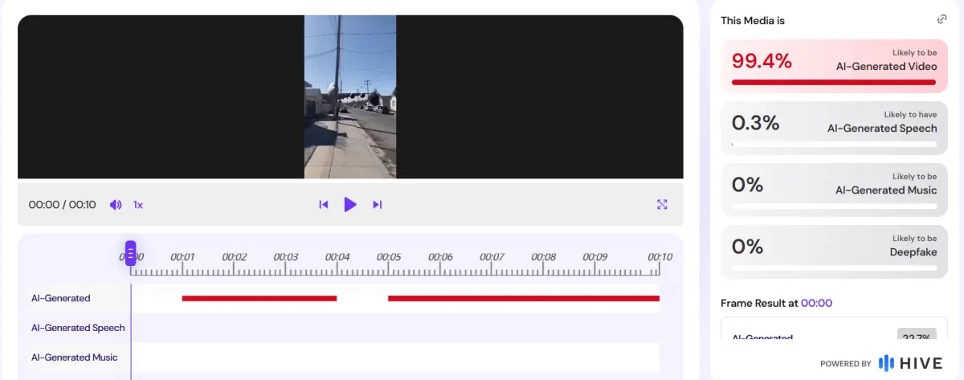Jump to 00:08 on timeline ruler
The height and width of the screenshot is (380, 964).
(544, 258)
